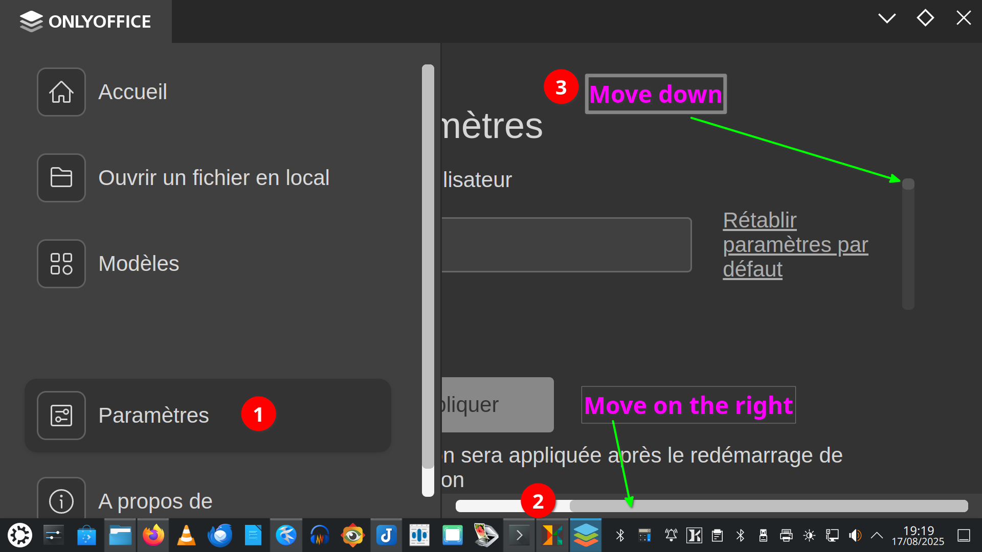Click the horizontal scrollbar at bottom
The width and height of the screenshot is (982, 552).
[767, 506]
